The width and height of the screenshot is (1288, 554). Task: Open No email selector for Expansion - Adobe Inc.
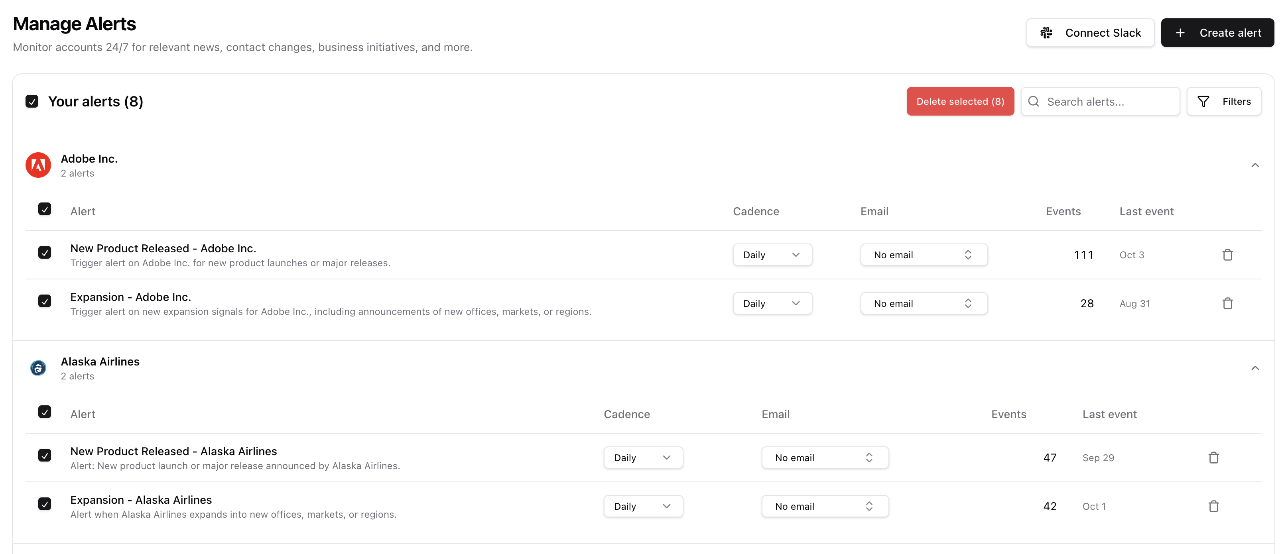[x=924, y=303]
